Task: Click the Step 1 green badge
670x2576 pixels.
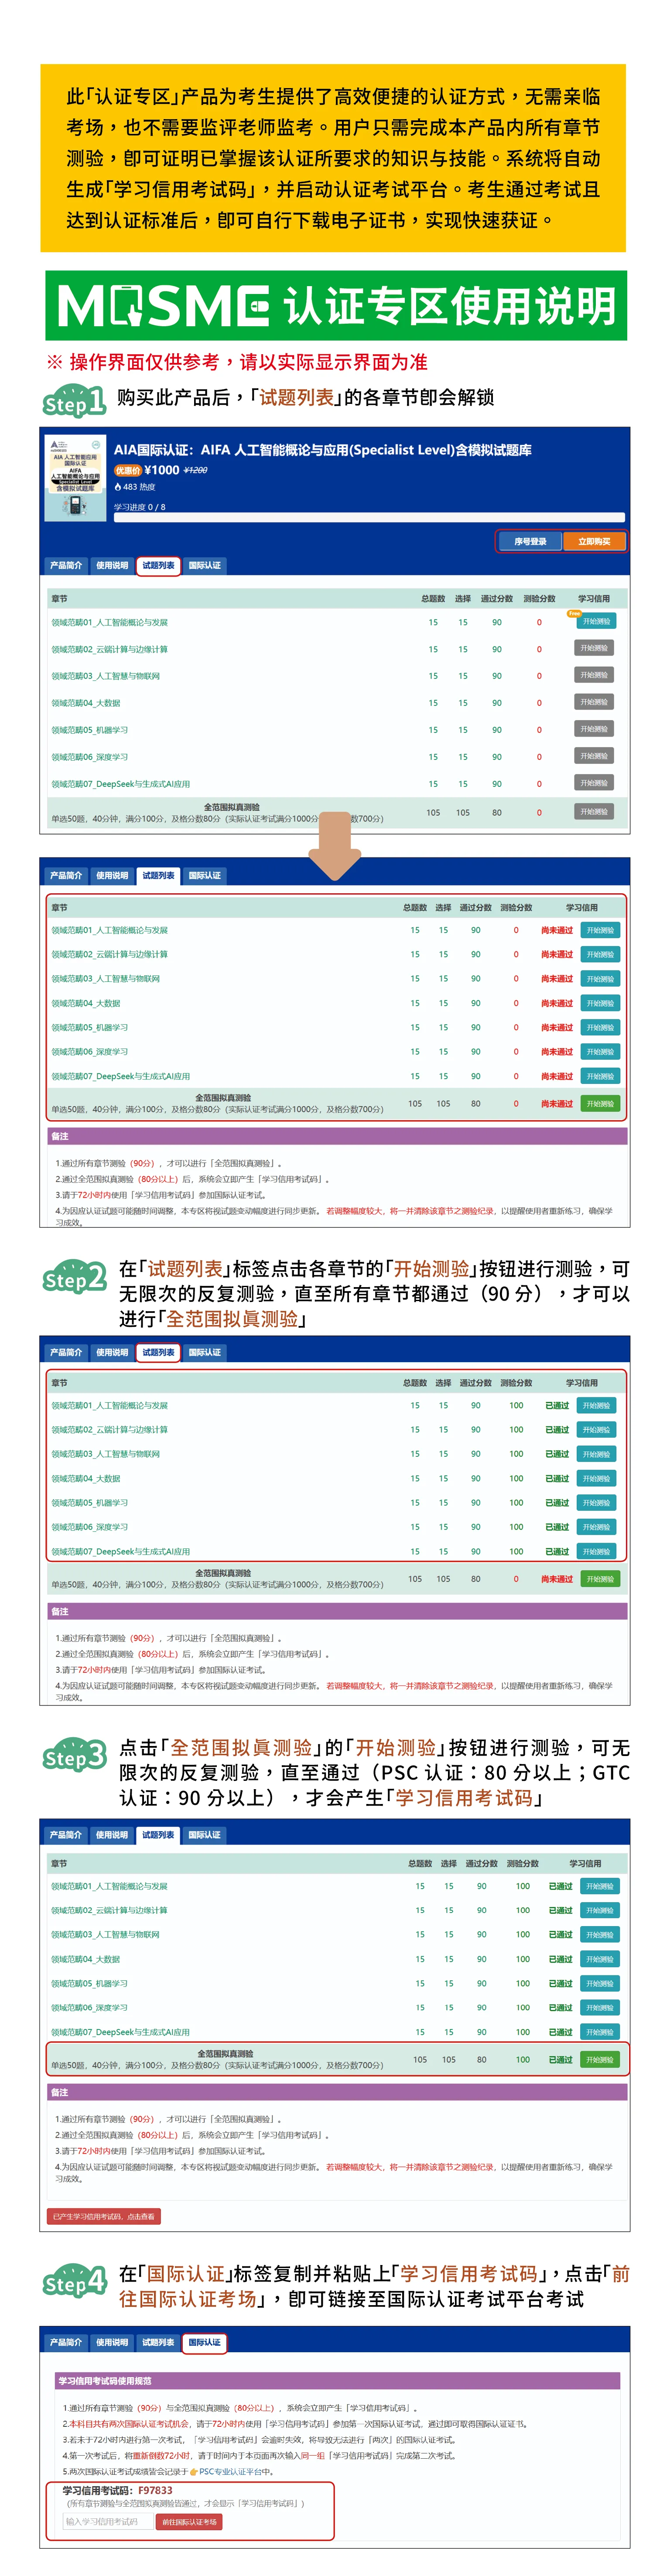Action: tap(73, 401)
